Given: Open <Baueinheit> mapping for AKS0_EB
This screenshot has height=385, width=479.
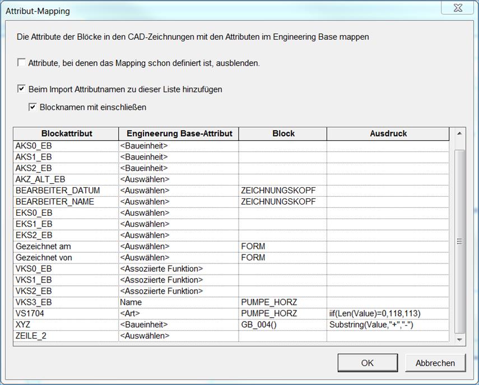Looking at the screenshot, I should 179,146.
